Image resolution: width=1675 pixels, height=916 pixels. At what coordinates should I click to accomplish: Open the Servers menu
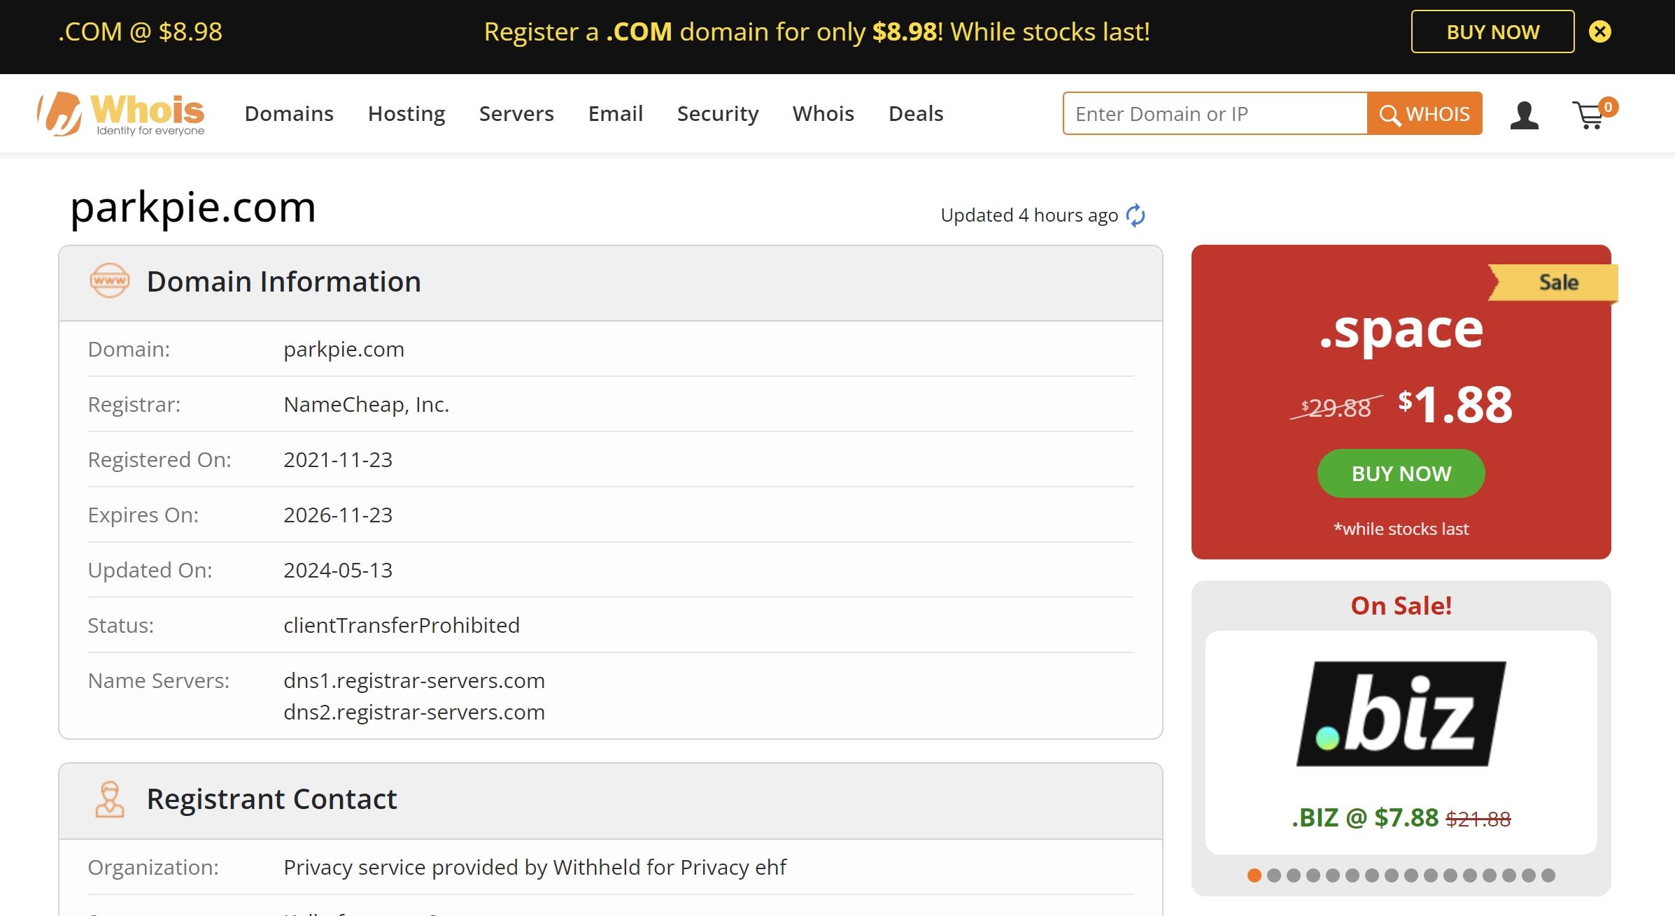point(516,113)
